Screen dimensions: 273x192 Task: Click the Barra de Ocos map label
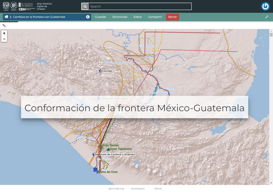pos(108,172)
